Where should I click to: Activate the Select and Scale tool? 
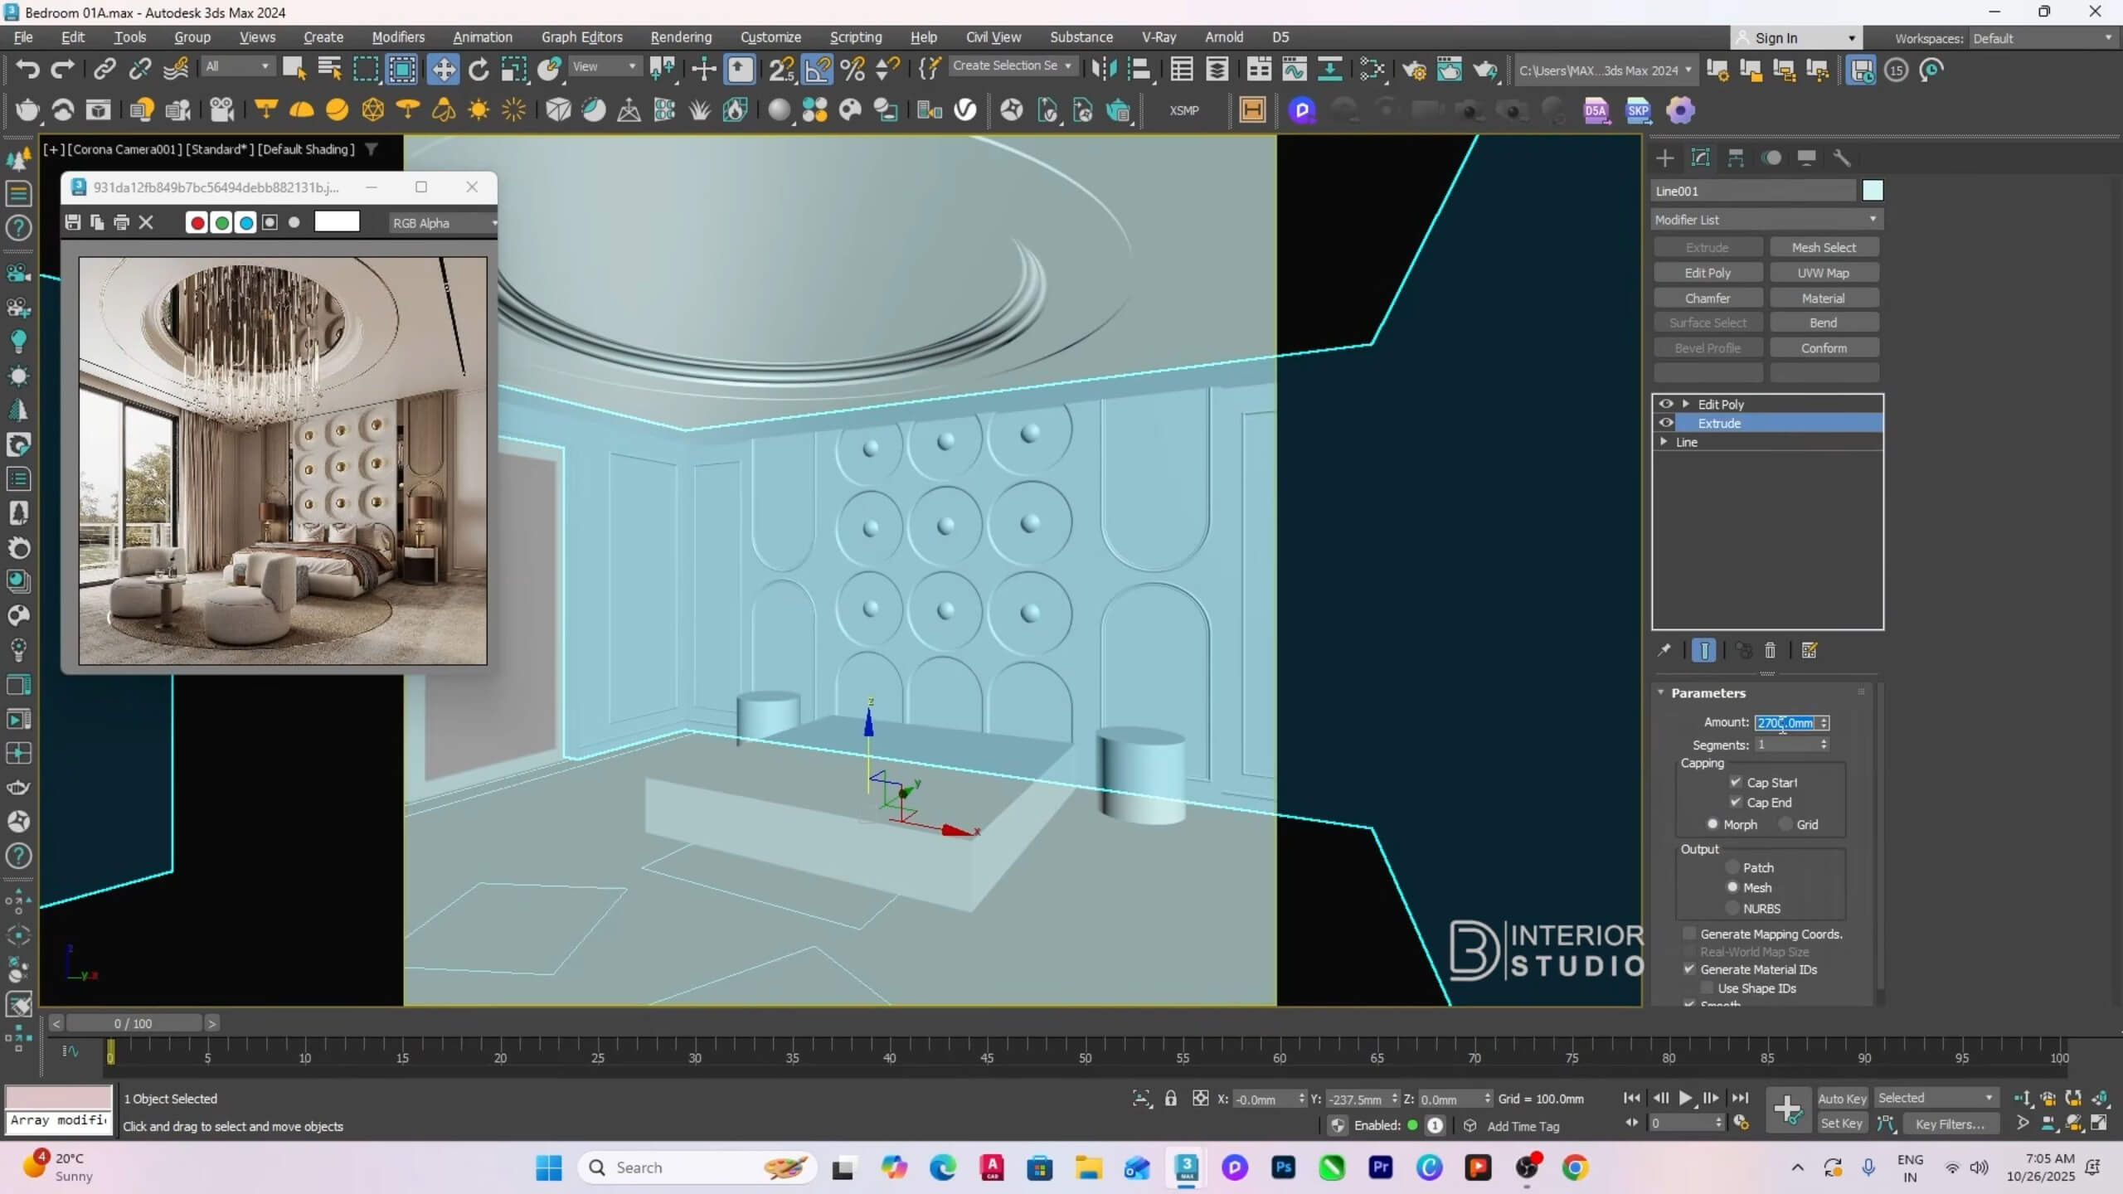pos(514,70)
